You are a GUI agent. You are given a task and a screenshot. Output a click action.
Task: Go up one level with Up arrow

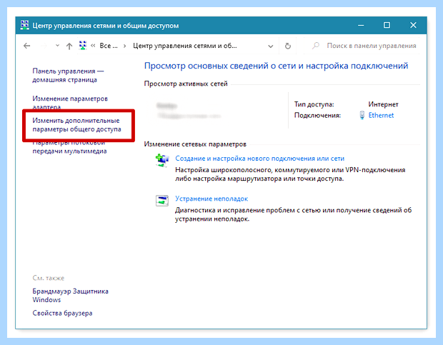(x=69, y=46)
